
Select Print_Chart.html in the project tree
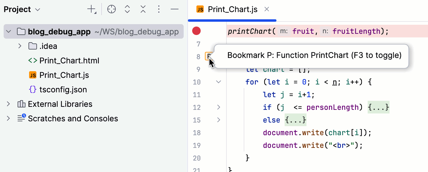(69, 61)
